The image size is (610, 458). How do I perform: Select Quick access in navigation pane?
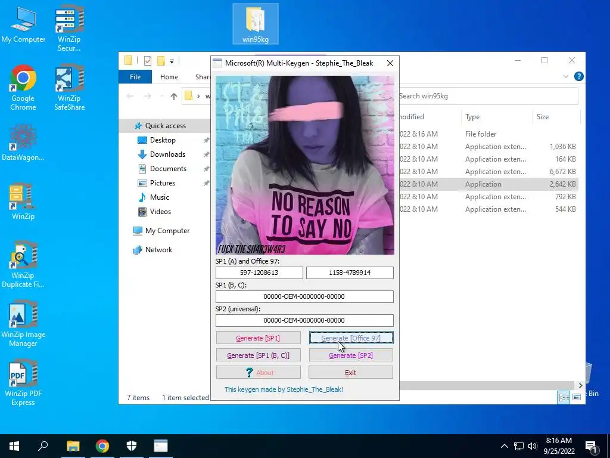tap(166, 126)
